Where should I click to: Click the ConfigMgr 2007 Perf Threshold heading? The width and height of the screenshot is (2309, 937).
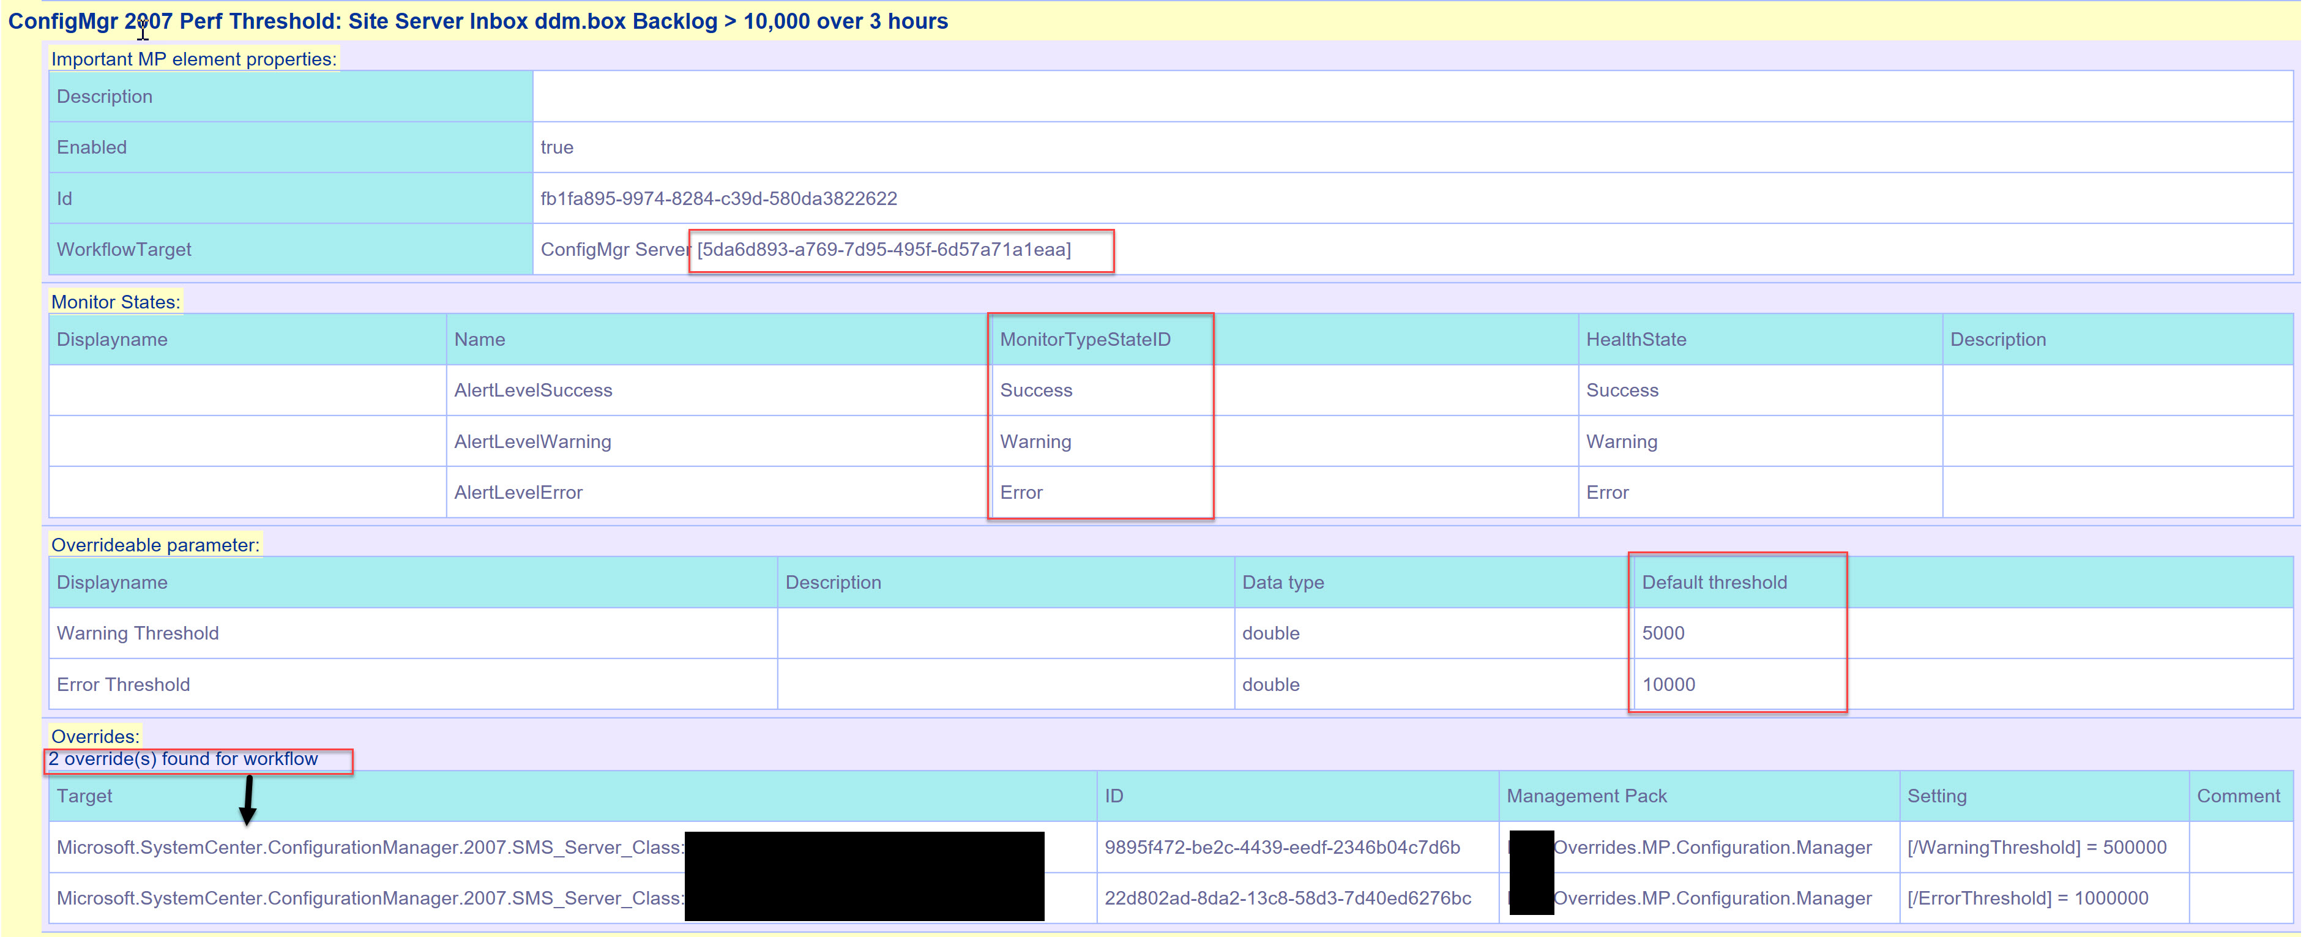tap(478, 21)
